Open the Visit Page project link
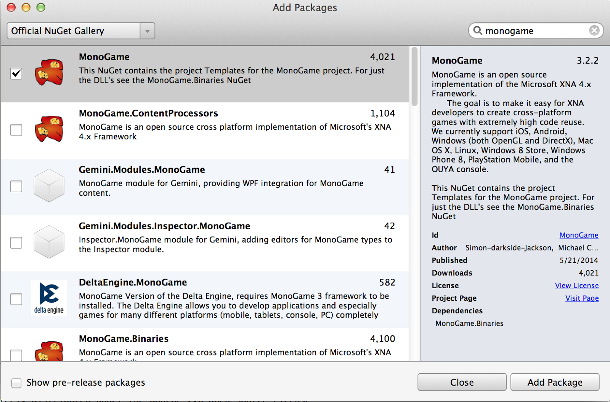 coord(582,298)
